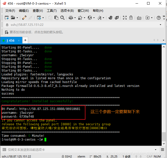Click the Globe encoding icon

tap(90, 18)
